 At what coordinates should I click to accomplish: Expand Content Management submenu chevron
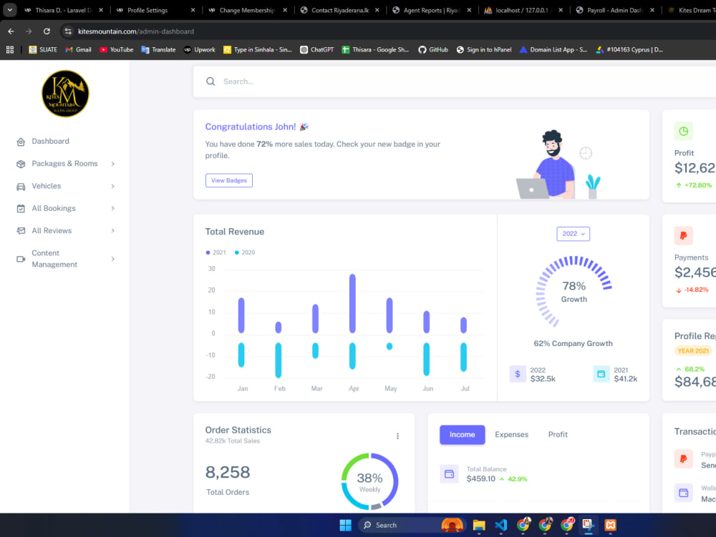pos(113,259)
